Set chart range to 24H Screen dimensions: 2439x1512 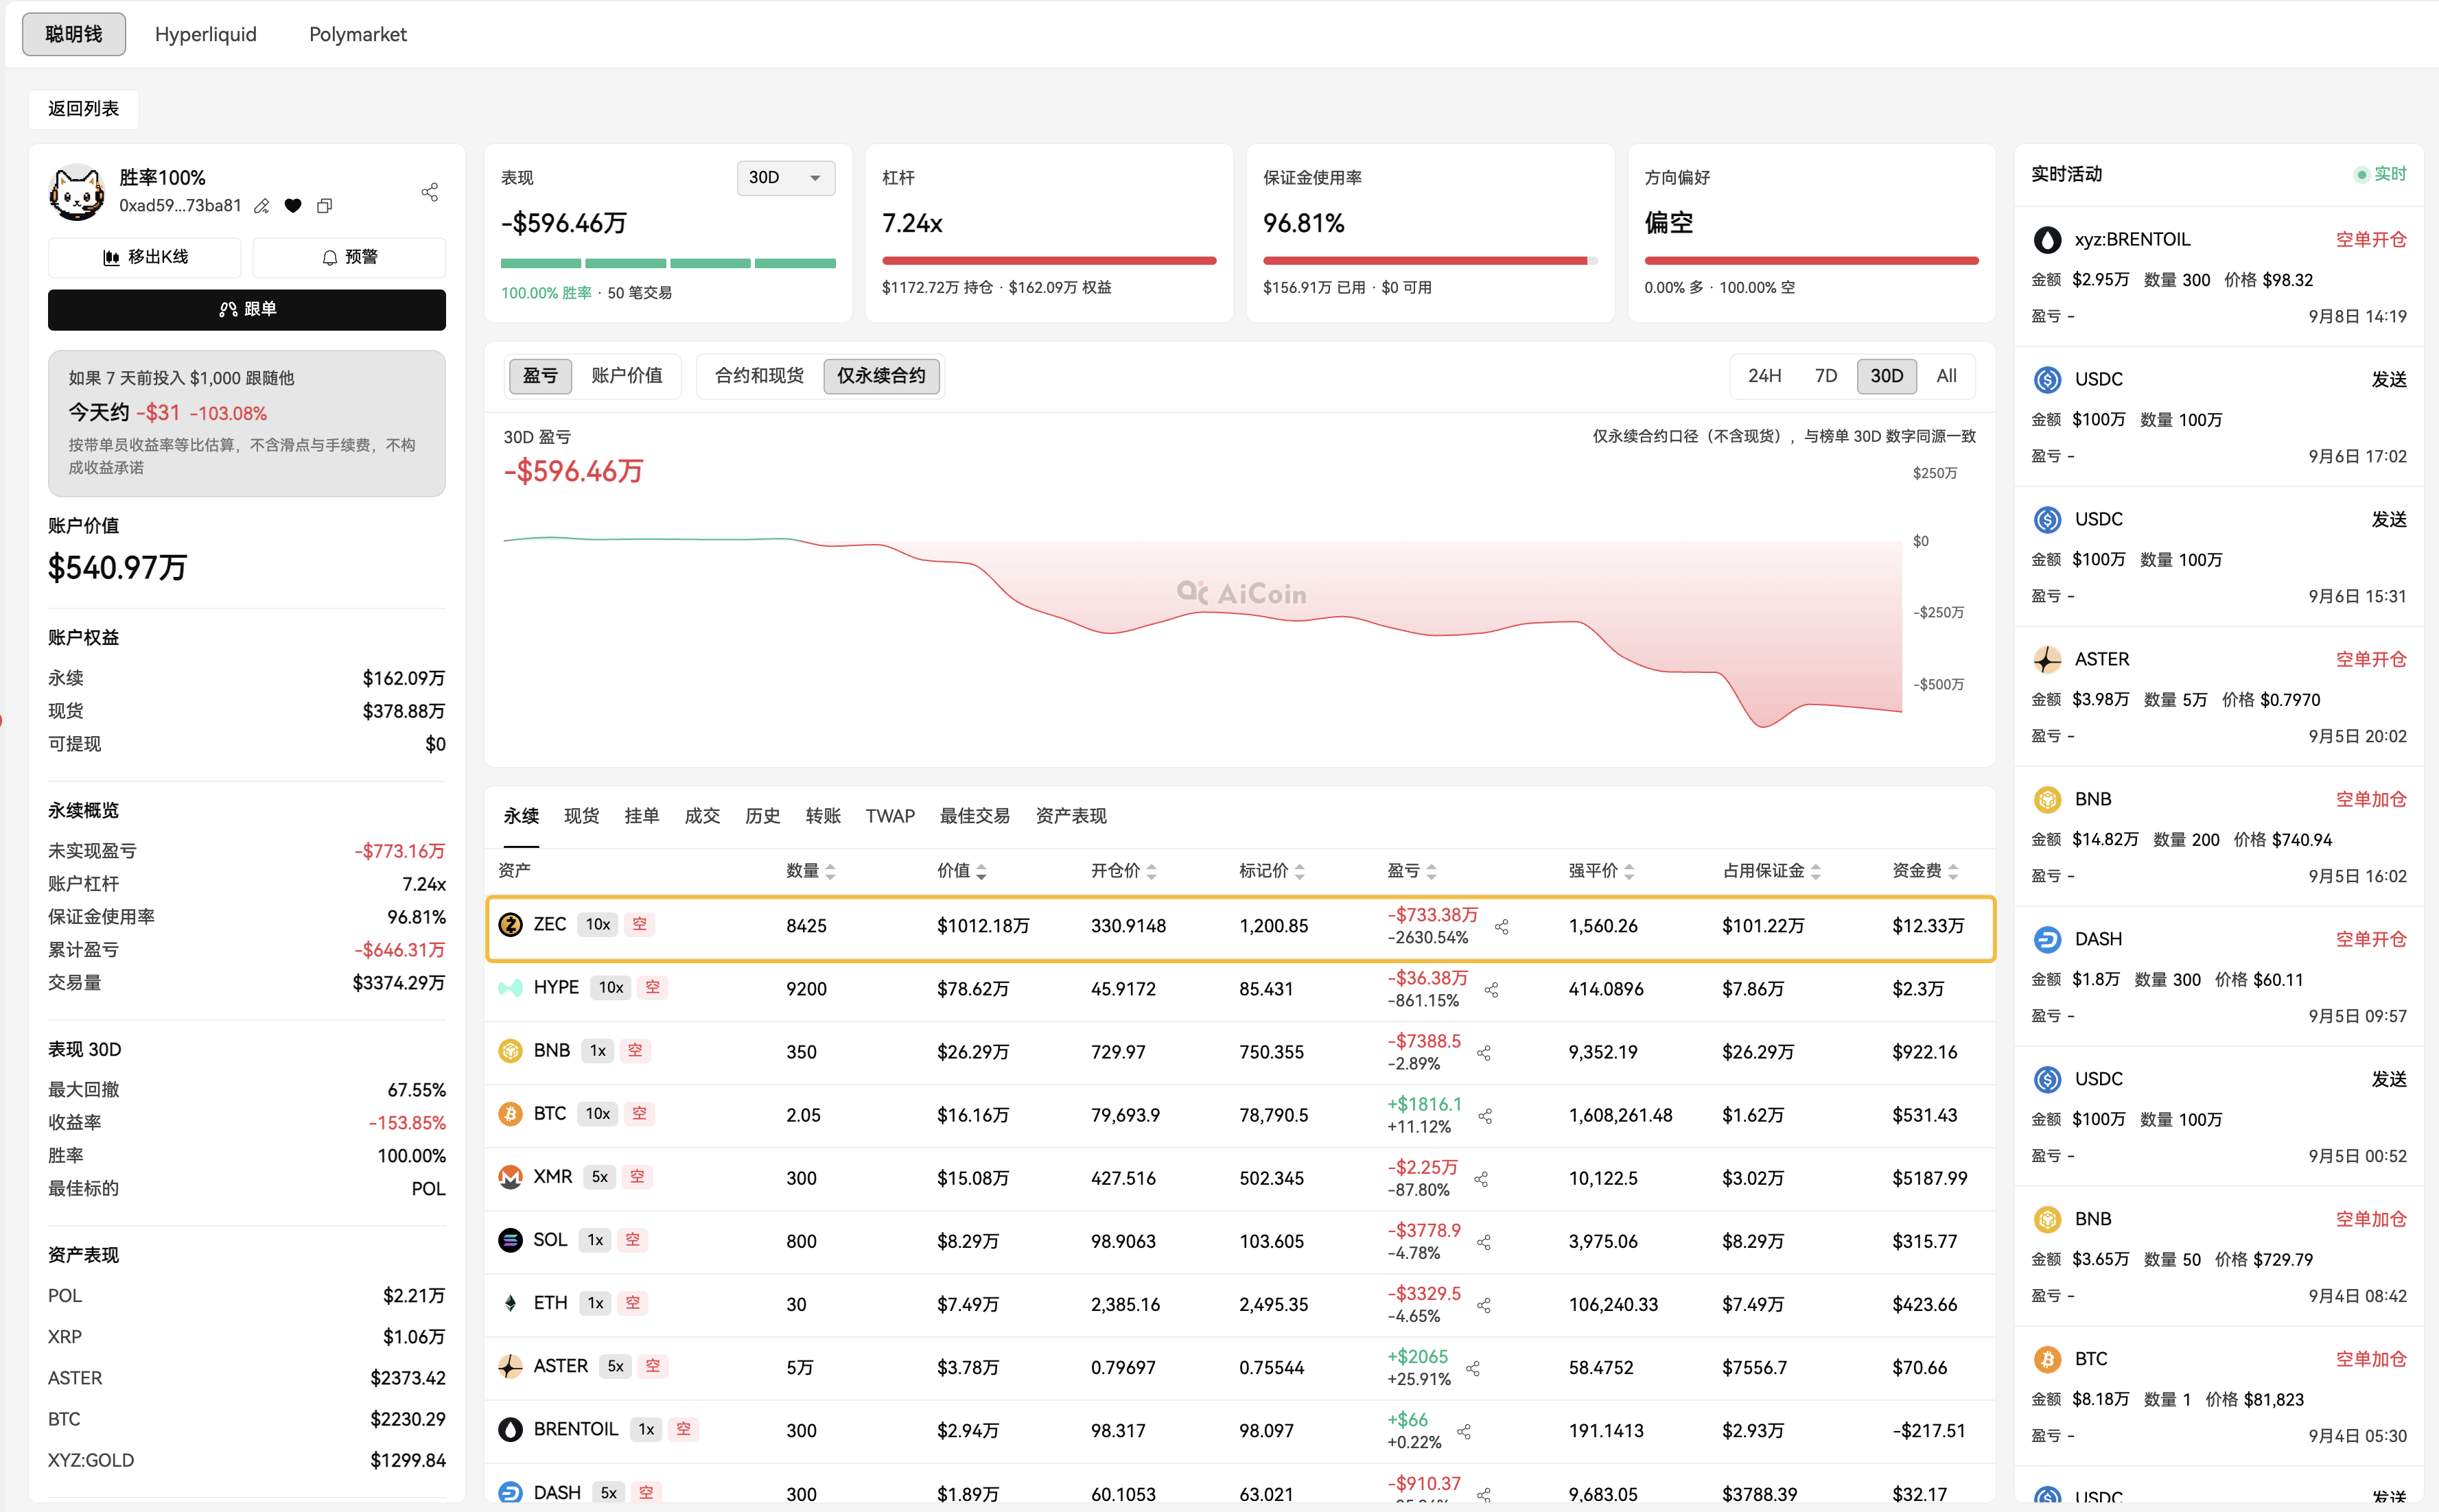coord(1764,376)
